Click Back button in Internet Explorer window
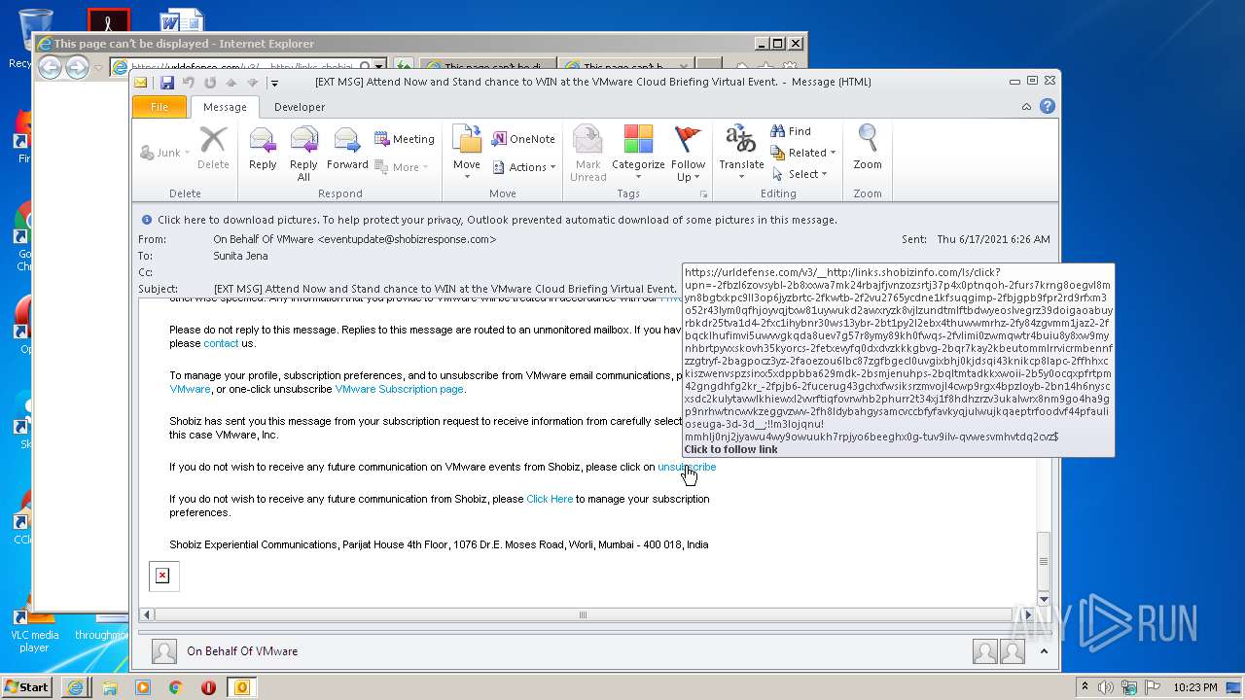This screenshot has height=700, width=1245. point(50,67)
